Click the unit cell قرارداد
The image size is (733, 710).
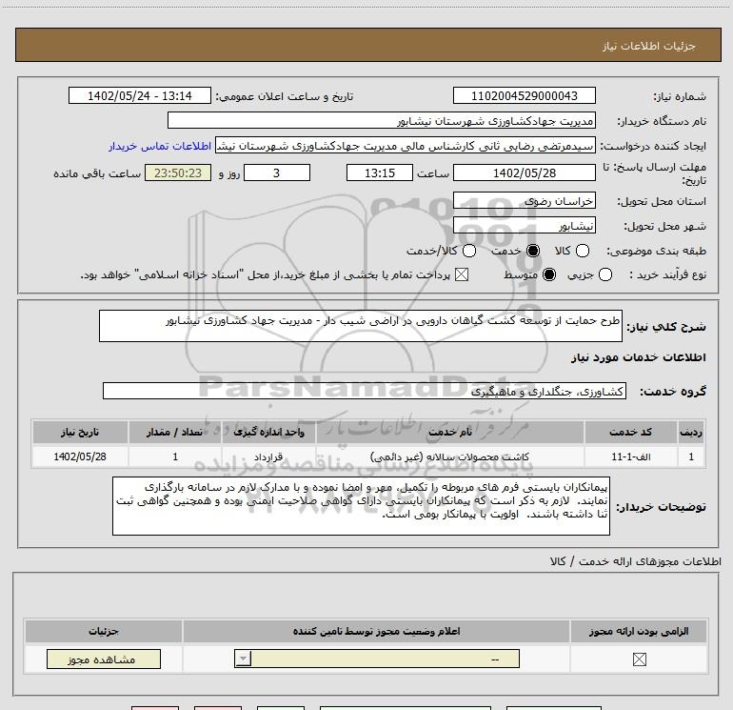pyautogui.click(x=268, y=456)
